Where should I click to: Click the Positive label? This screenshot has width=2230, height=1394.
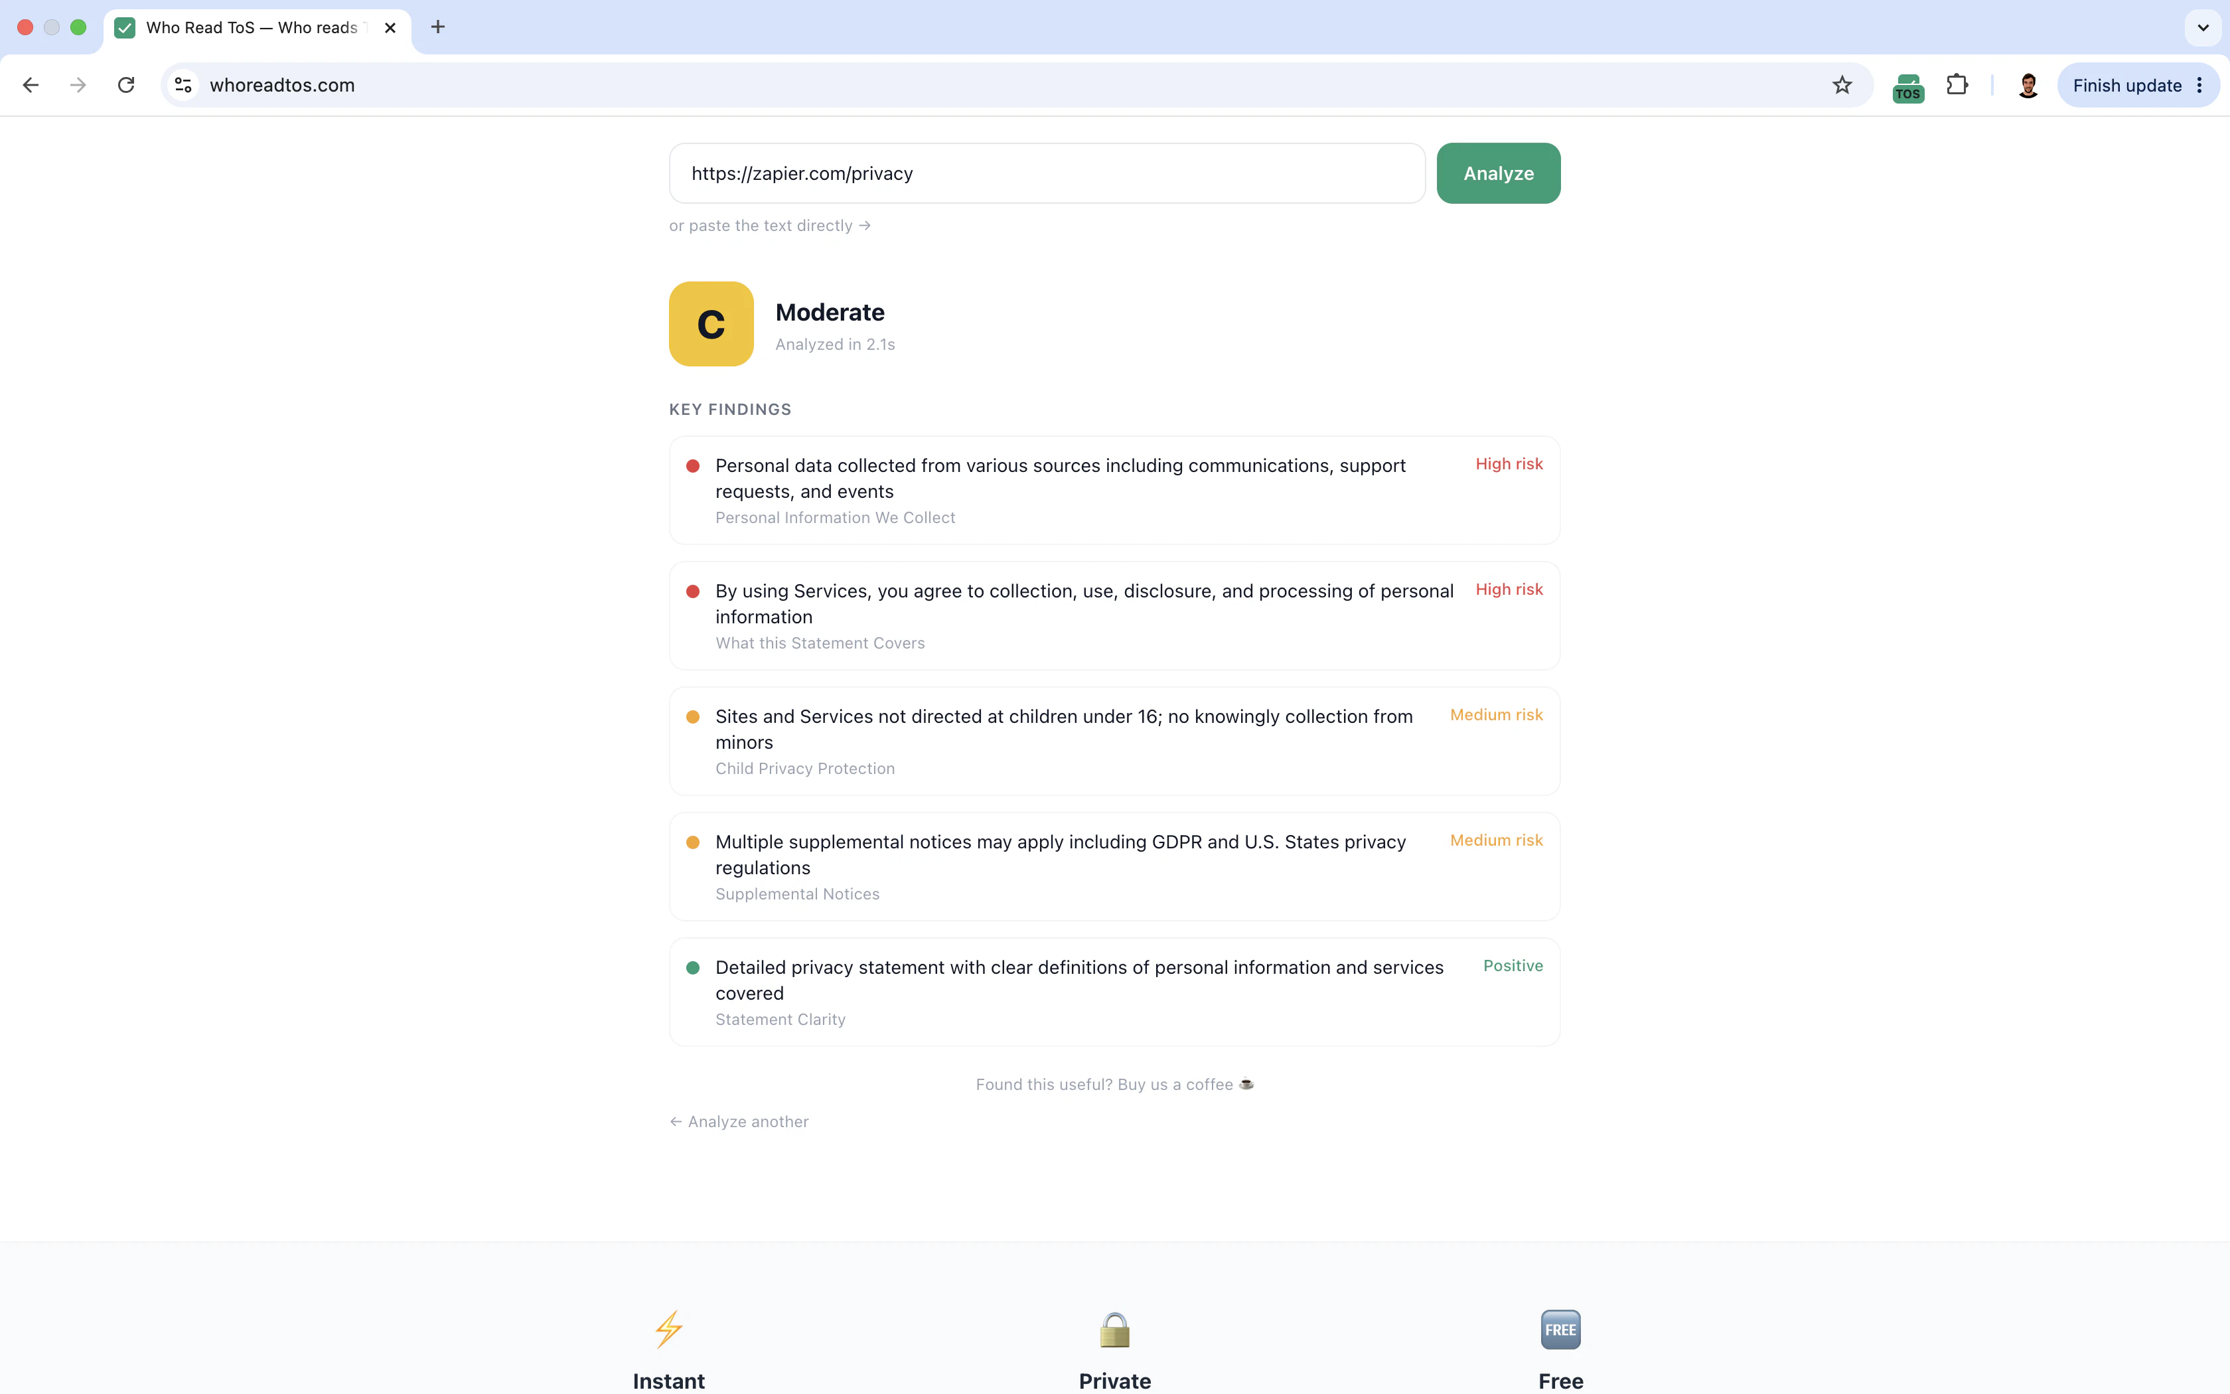[x=1513, y=965]
